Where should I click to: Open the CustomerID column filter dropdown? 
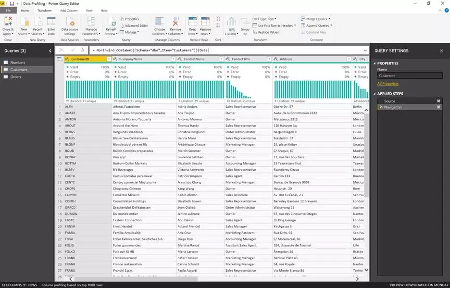tap(109, 59)
